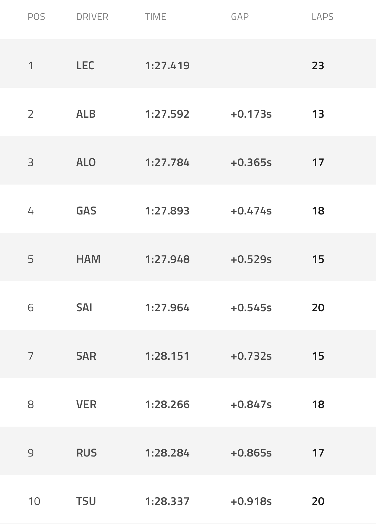Click the 23 laps value
Image resolution: width=376 pixels, height=524 pixels.
(318, 65)
